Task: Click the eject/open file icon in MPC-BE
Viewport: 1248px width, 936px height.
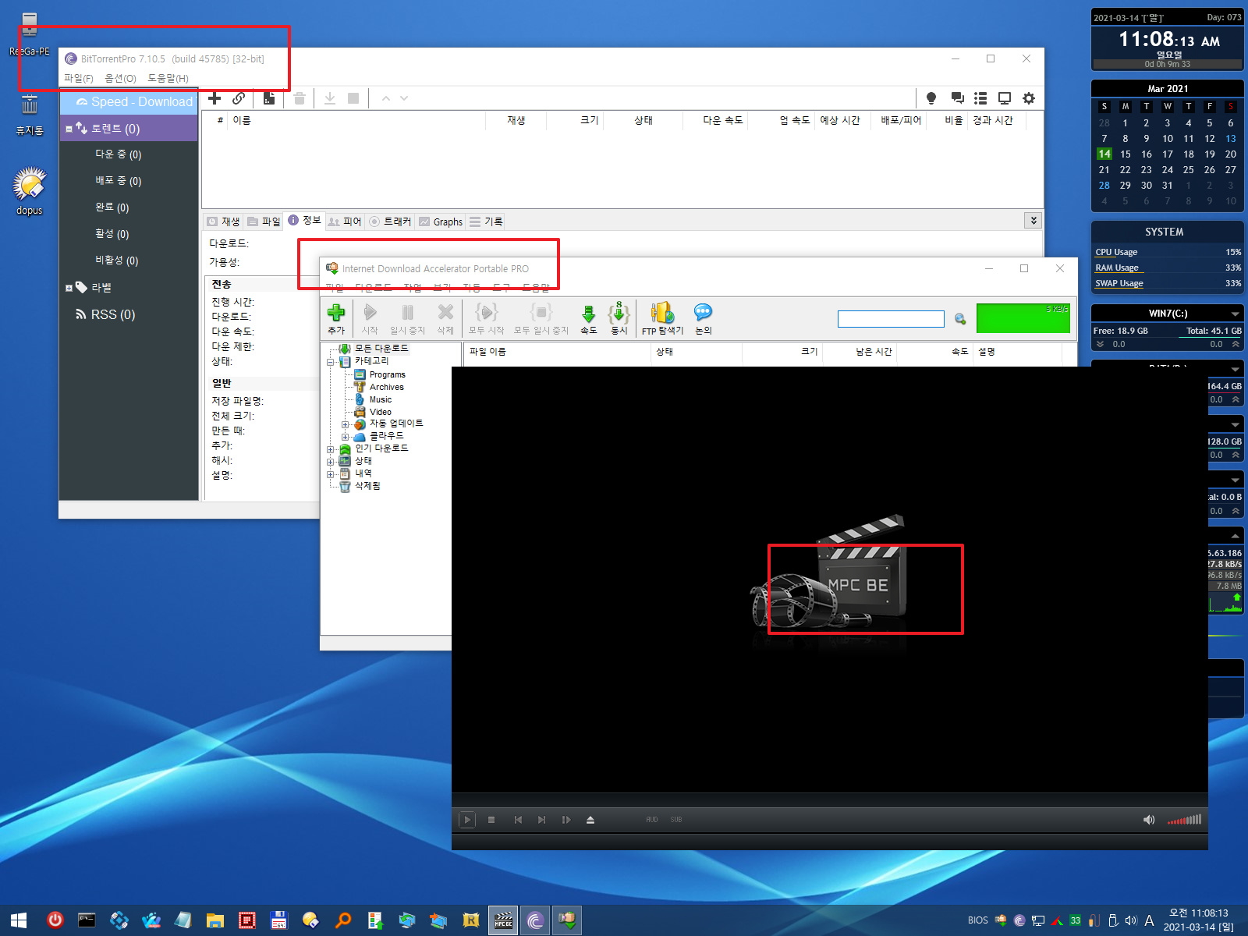Action: tap(590, 820)
